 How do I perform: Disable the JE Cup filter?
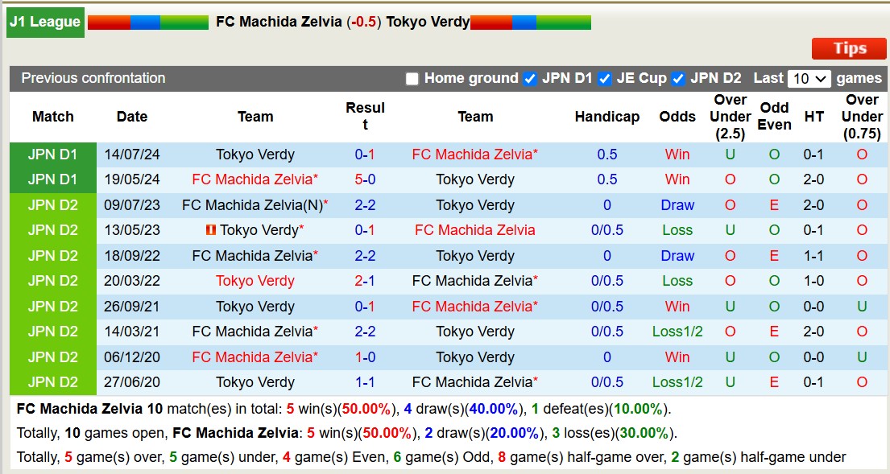604,79
